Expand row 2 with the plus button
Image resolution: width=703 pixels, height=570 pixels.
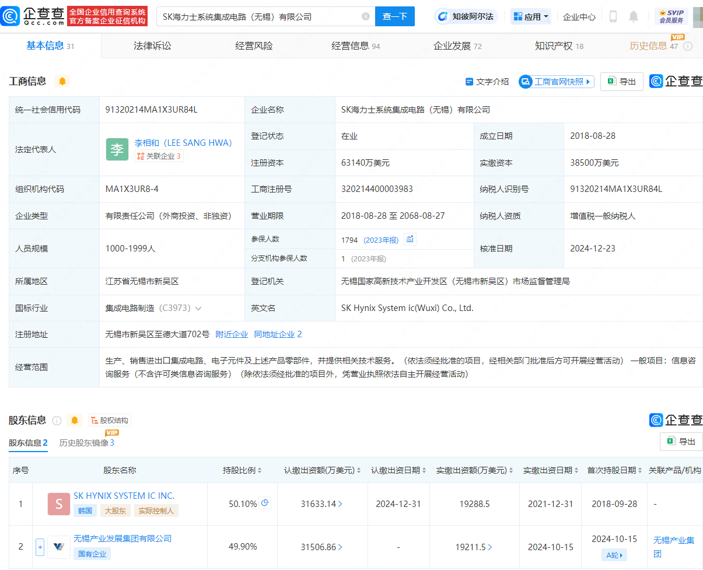pyautogui.click(x=40, y=547)
